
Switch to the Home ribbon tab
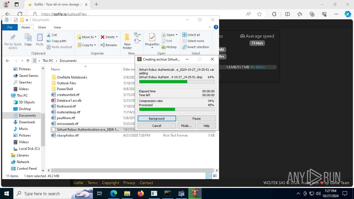[x=26, y=27]
